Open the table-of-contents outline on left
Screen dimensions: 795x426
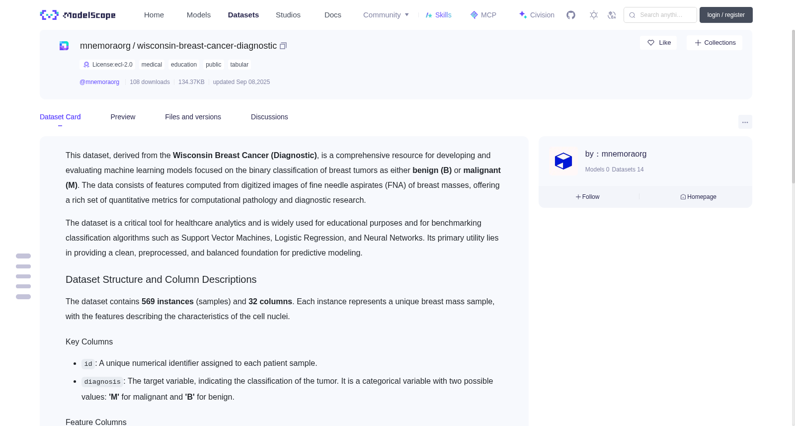[23, 276]
